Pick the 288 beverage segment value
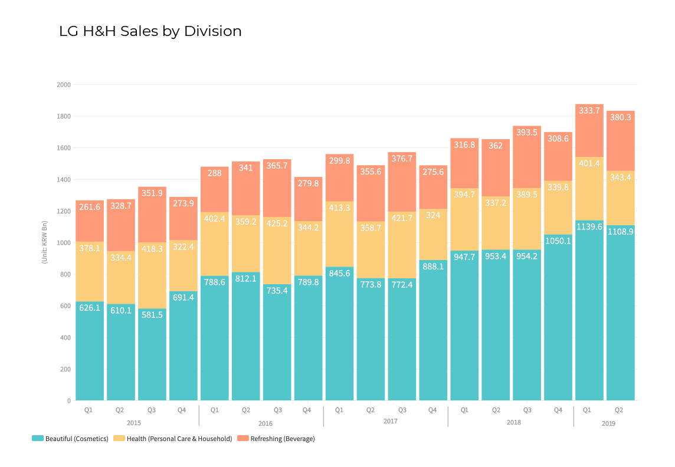The width and height of the screenshot is (675, 467). [x=215, y=173]
